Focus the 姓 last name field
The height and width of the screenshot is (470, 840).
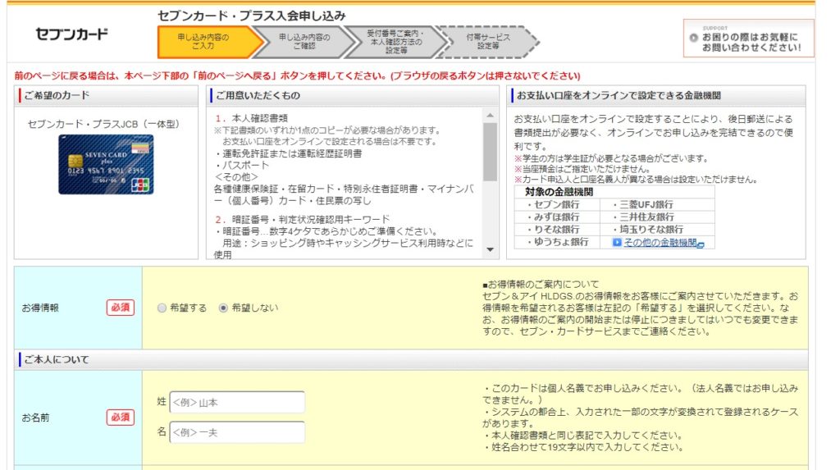point(237,403)
